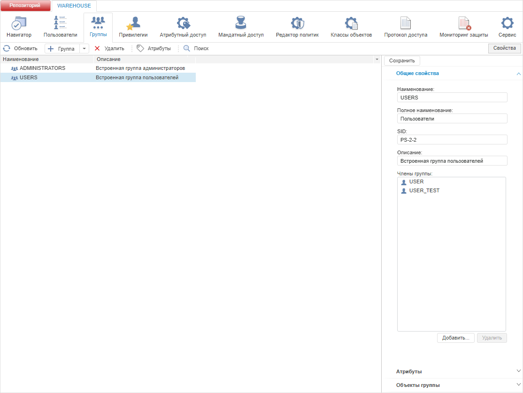The image size is (523, 393).
Task: Toggle the Свойства panel button
Action: coord(504,48)
